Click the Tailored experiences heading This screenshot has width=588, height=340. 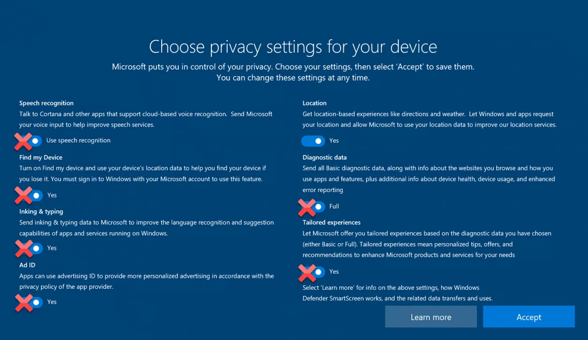332,222
